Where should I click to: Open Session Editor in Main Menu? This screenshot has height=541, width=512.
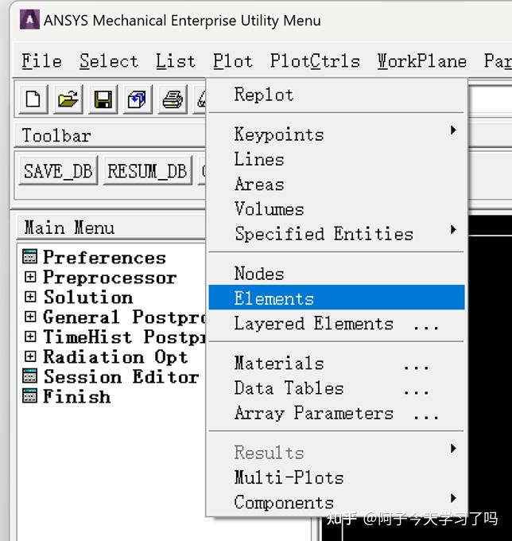pyautogui.click(x=120, y=377)
